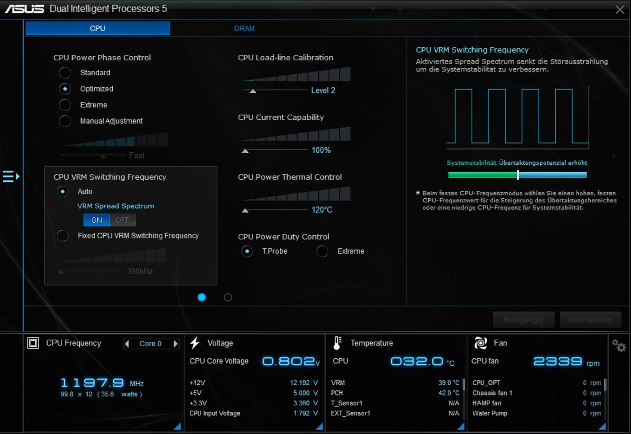Adjust CPU Current Capability slider handle
631x434 pixels.
245,151
